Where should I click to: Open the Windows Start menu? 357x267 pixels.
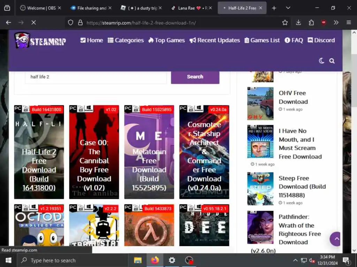pos(8,260)
